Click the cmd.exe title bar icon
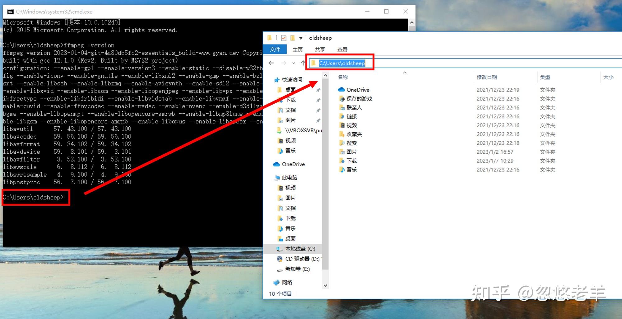622x319 pixels. click(x=11, y=12)
